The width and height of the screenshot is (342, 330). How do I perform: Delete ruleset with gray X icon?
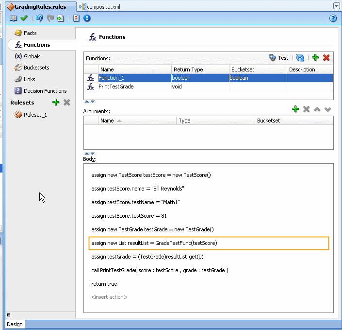coord(67,102)
